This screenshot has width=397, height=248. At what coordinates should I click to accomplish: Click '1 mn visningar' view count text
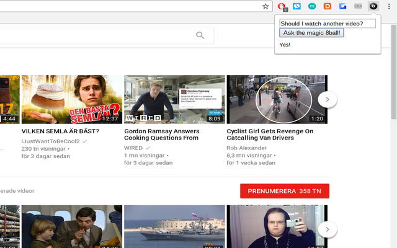coord(145,156)
